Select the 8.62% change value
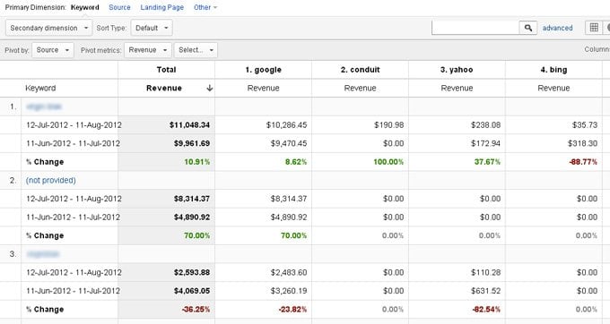The height and width of the screenshot is (324, 610). click(x=296, y=162)
